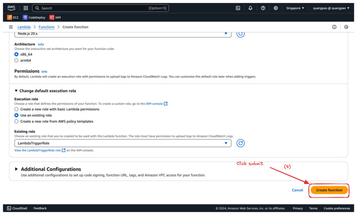The width and height of the screenshot is (357, 215).
Task: Open the help question mark menu
Action: (263, 8)
